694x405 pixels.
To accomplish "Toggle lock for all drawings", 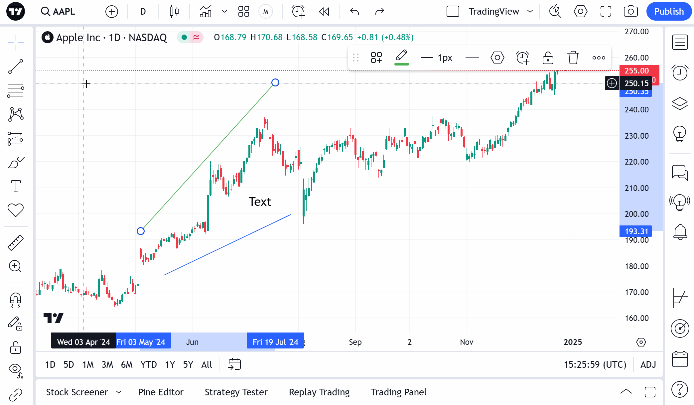I will point(16,348).
